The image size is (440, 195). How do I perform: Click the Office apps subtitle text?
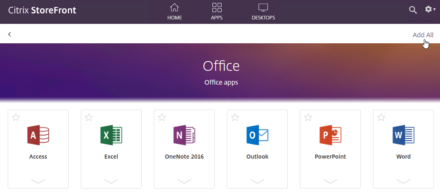[221, 83]
